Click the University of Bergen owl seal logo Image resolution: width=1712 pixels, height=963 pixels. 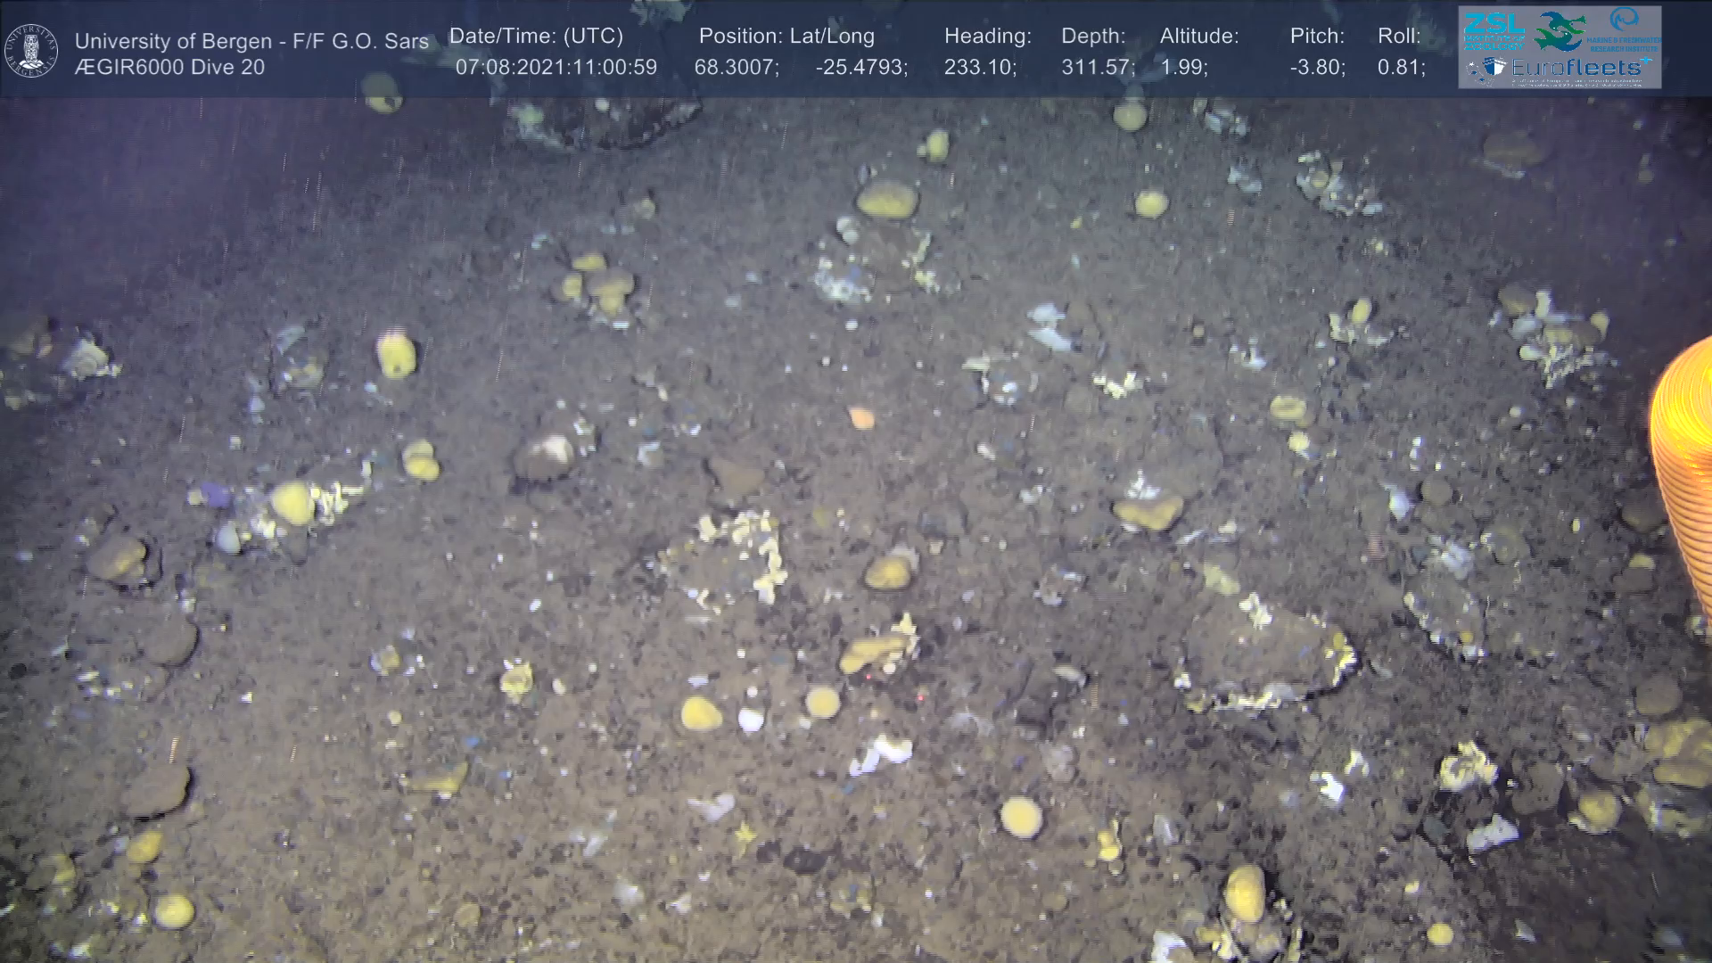(31, 51)
